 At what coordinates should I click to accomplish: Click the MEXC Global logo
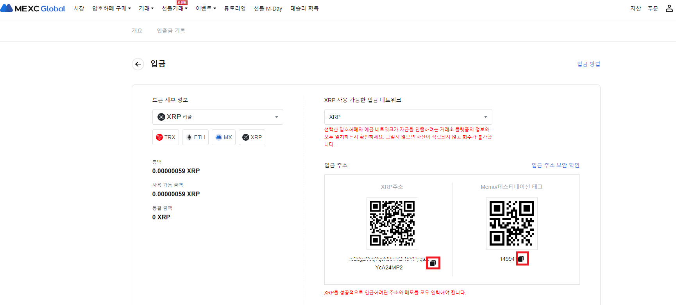coord(33,8)
